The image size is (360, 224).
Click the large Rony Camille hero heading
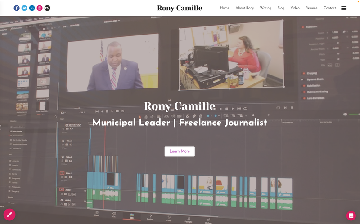click(180, 106)
